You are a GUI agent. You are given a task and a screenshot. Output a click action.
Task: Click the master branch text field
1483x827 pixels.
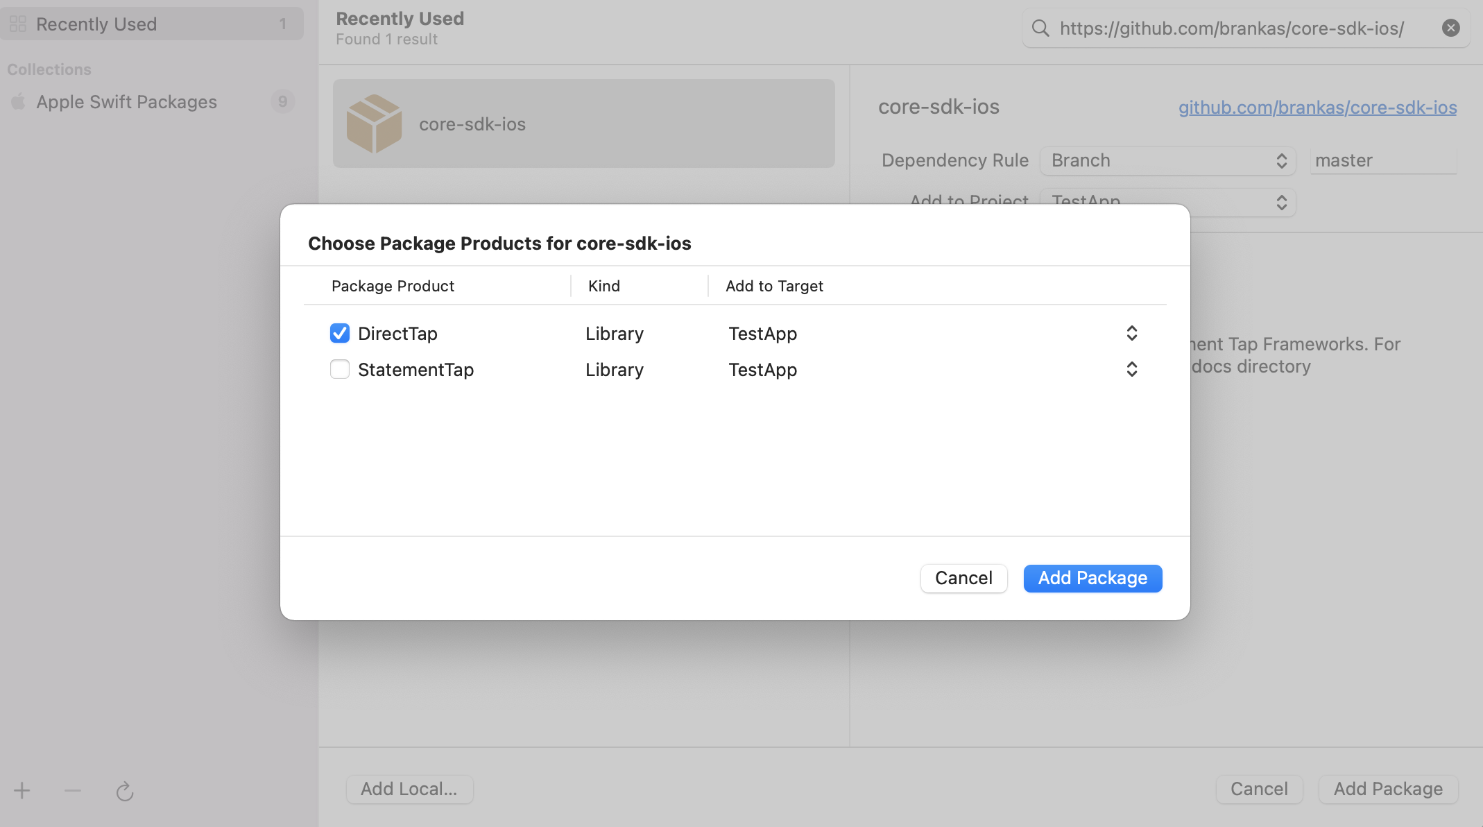(x=1382, y=160)
